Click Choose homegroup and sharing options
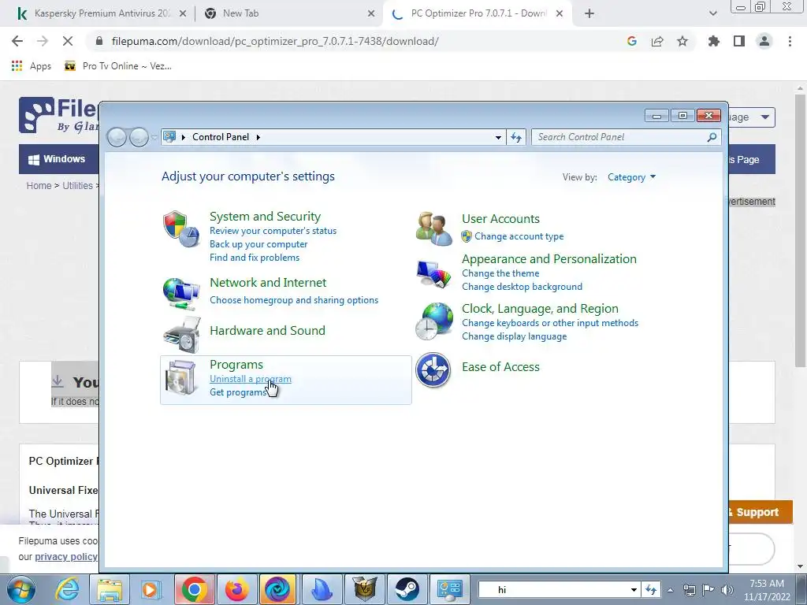The height and width of the screenshot is (605, 807). pos(294,300)
